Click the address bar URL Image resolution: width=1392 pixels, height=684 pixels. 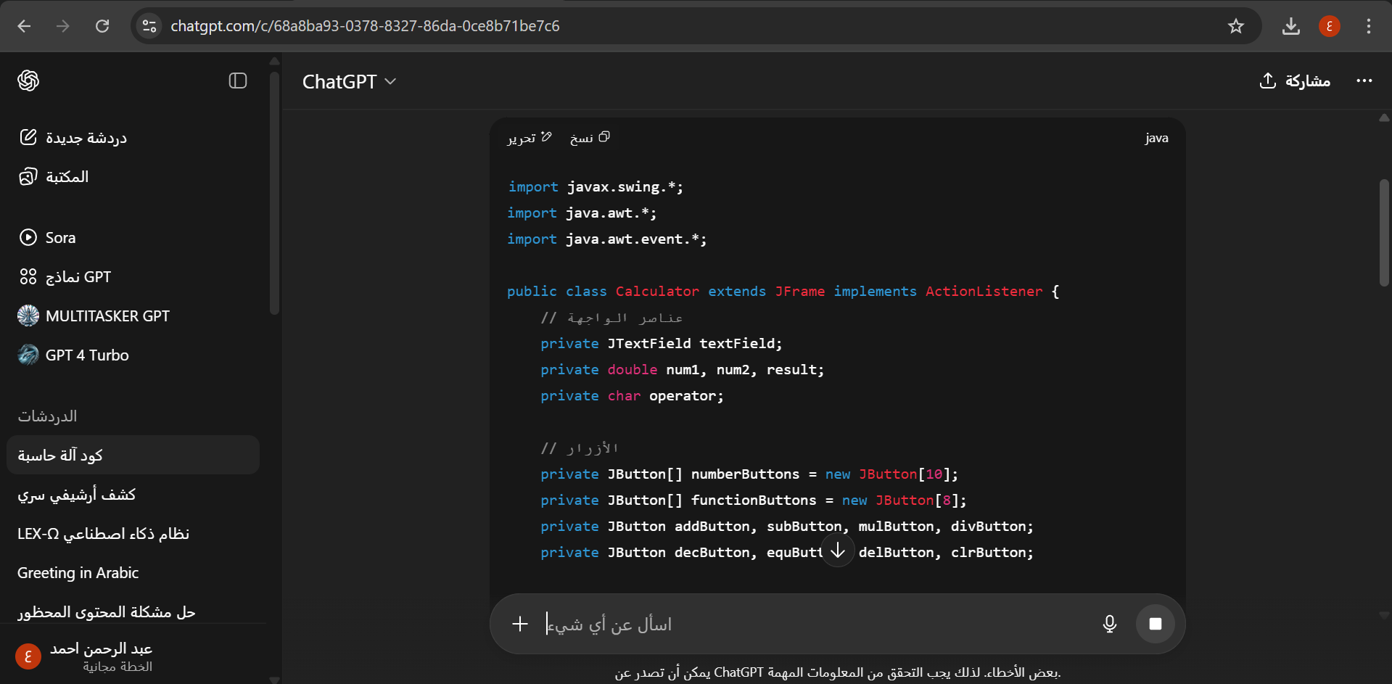pos(365,26)
